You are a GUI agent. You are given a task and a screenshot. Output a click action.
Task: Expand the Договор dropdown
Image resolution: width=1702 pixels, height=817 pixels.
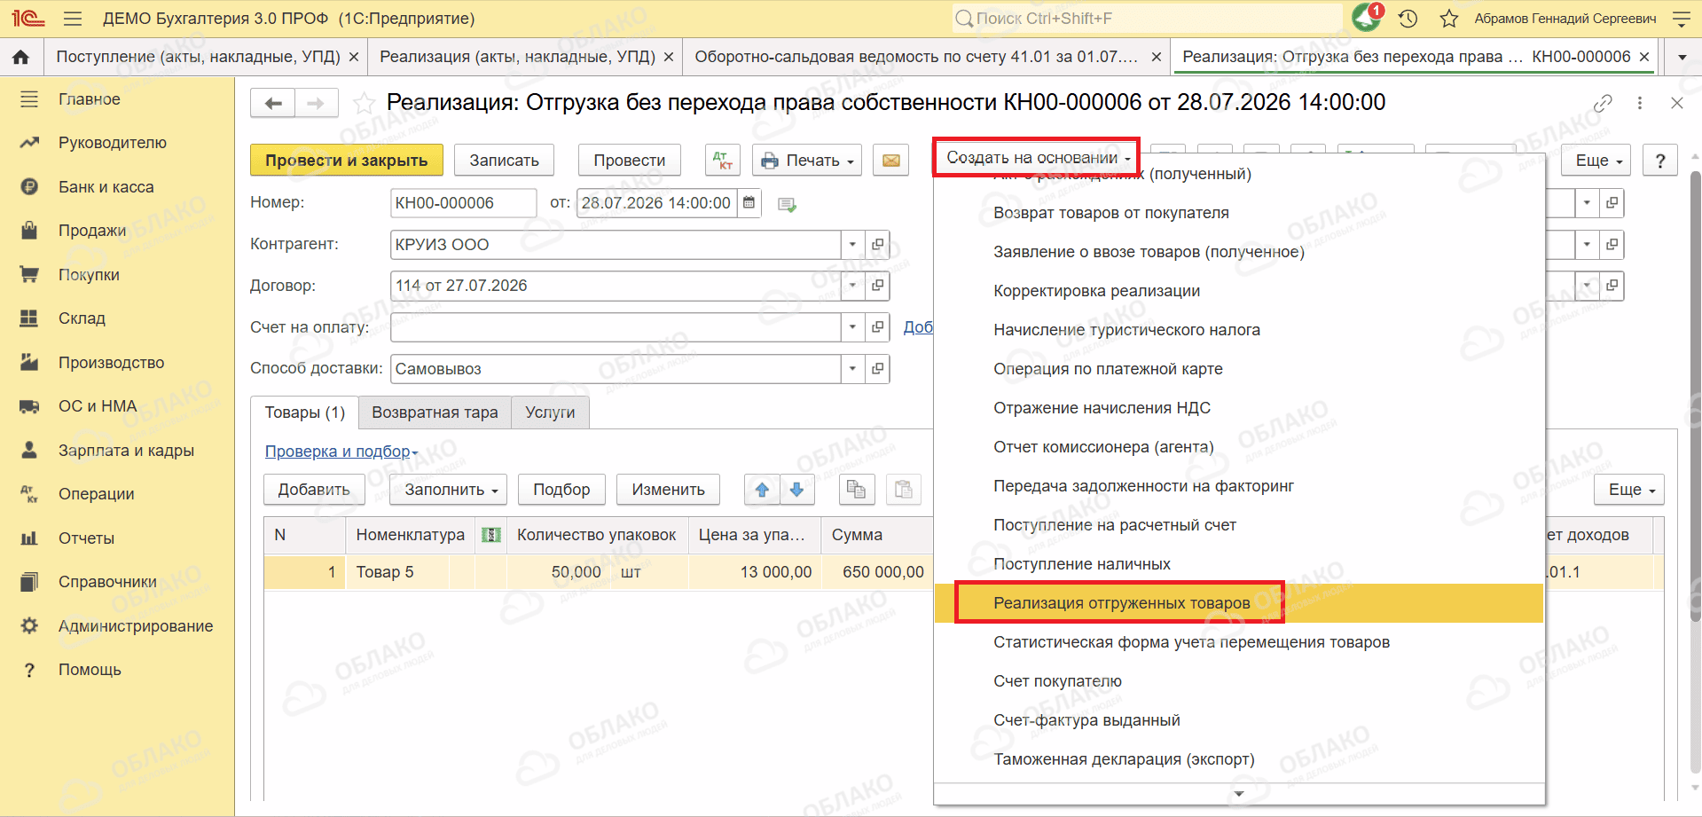coord(853,286)
